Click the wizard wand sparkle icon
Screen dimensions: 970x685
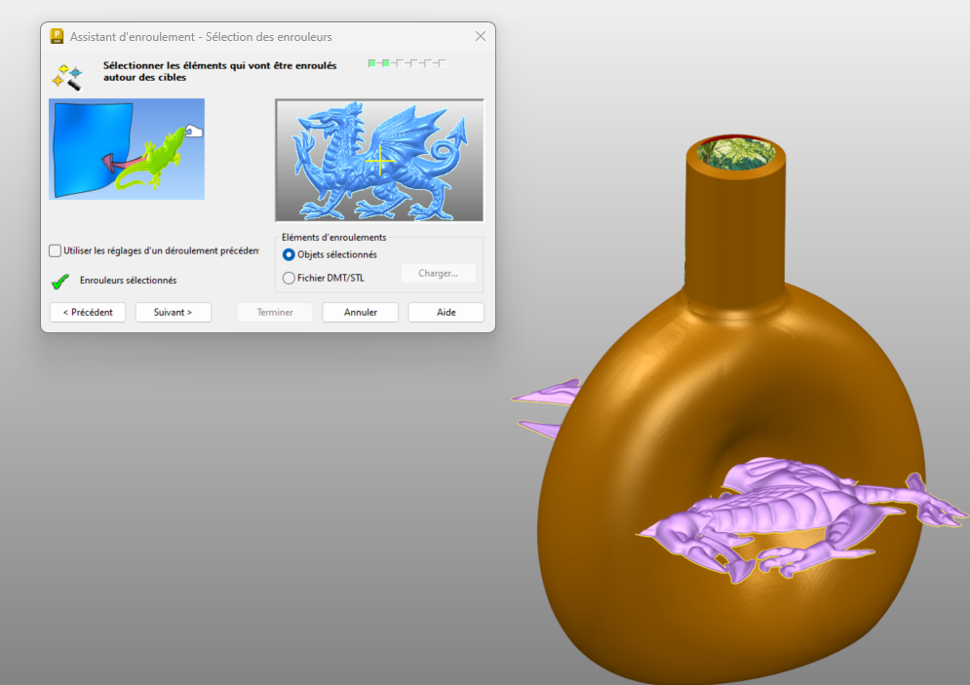(x=67, y=77)
